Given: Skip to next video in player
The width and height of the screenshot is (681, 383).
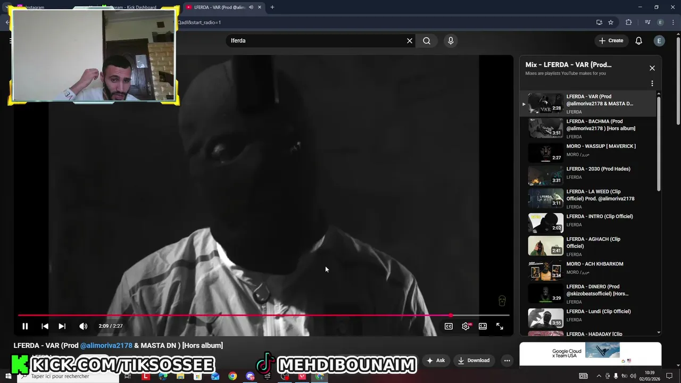Looking at the screenshot, I should pos(62,326).
